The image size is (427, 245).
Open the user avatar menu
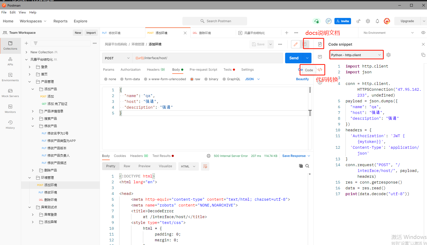pos(387,21)
